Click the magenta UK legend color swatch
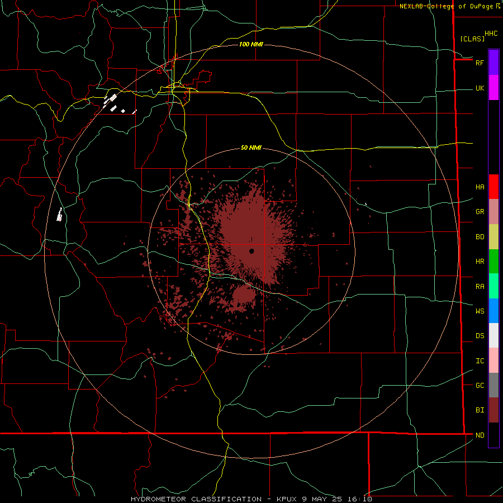503x503 pixels. pyautogui.click(x=493, y=88)
